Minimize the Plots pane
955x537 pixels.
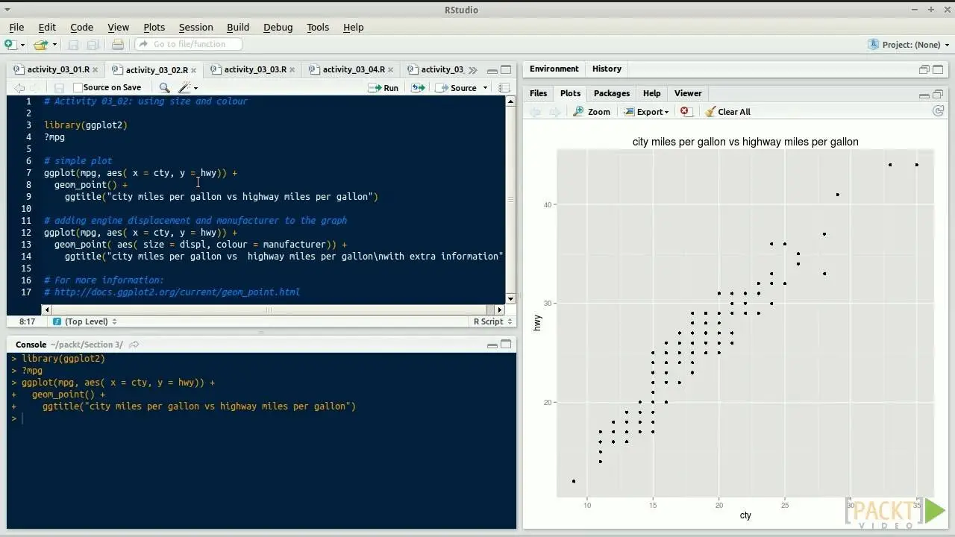click(924, 95)
